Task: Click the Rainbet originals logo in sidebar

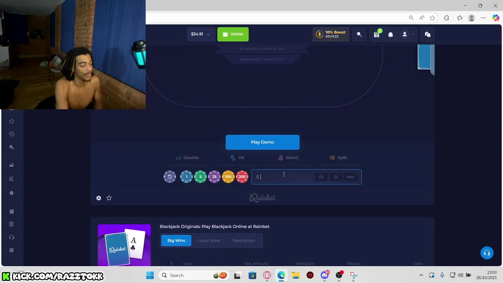Action: click(11, 179)
